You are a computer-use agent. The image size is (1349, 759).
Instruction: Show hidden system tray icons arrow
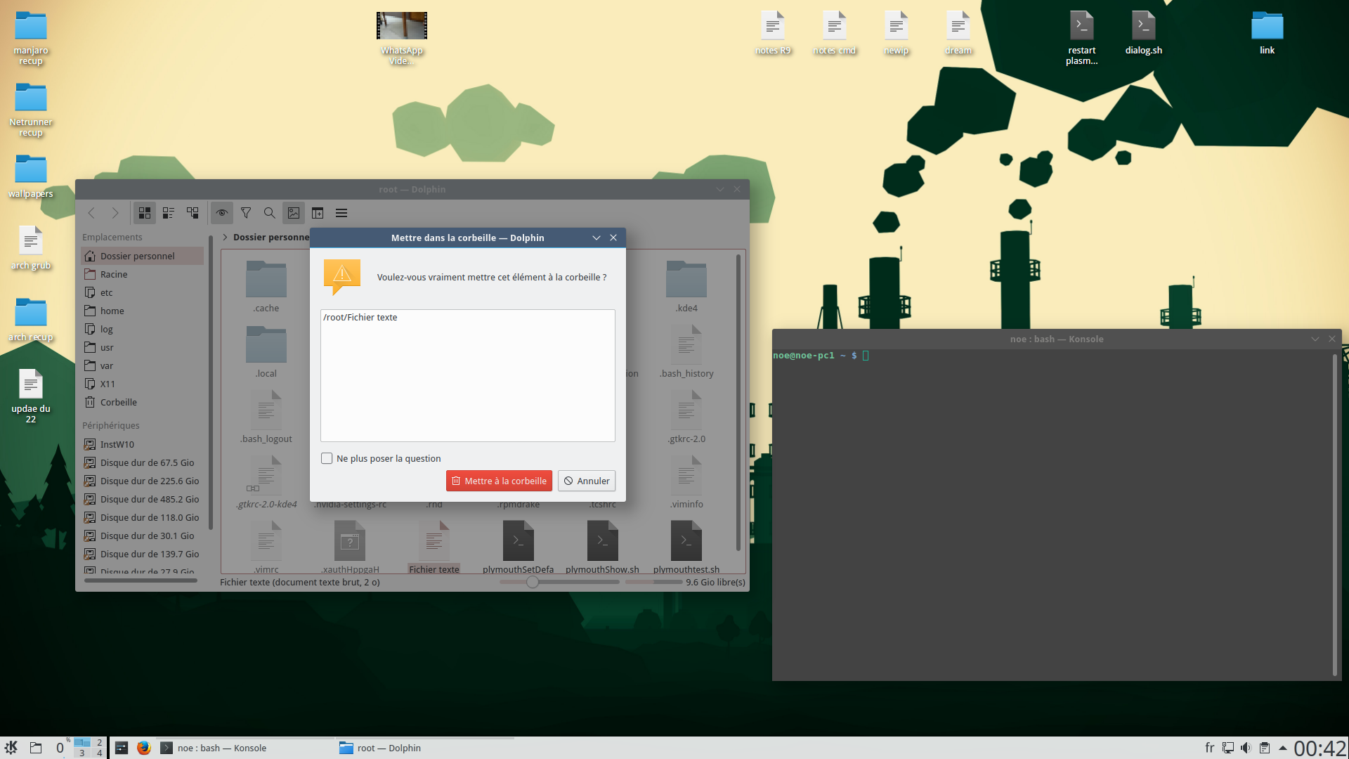pos(1283,748)
